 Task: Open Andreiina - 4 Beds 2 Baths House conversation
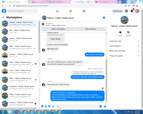coord(19,88)
